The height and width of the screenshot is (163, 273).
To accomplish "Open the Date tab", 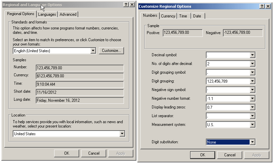I will pos(197,16).
